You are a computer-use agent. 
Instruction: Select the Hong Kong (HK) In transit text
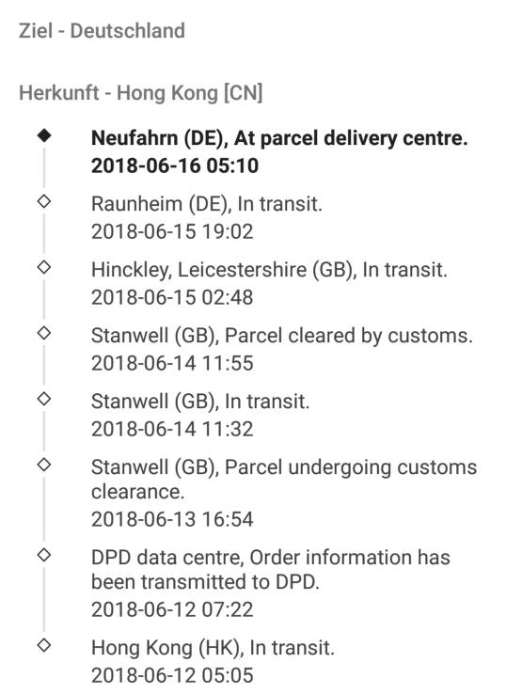[213, 648]
